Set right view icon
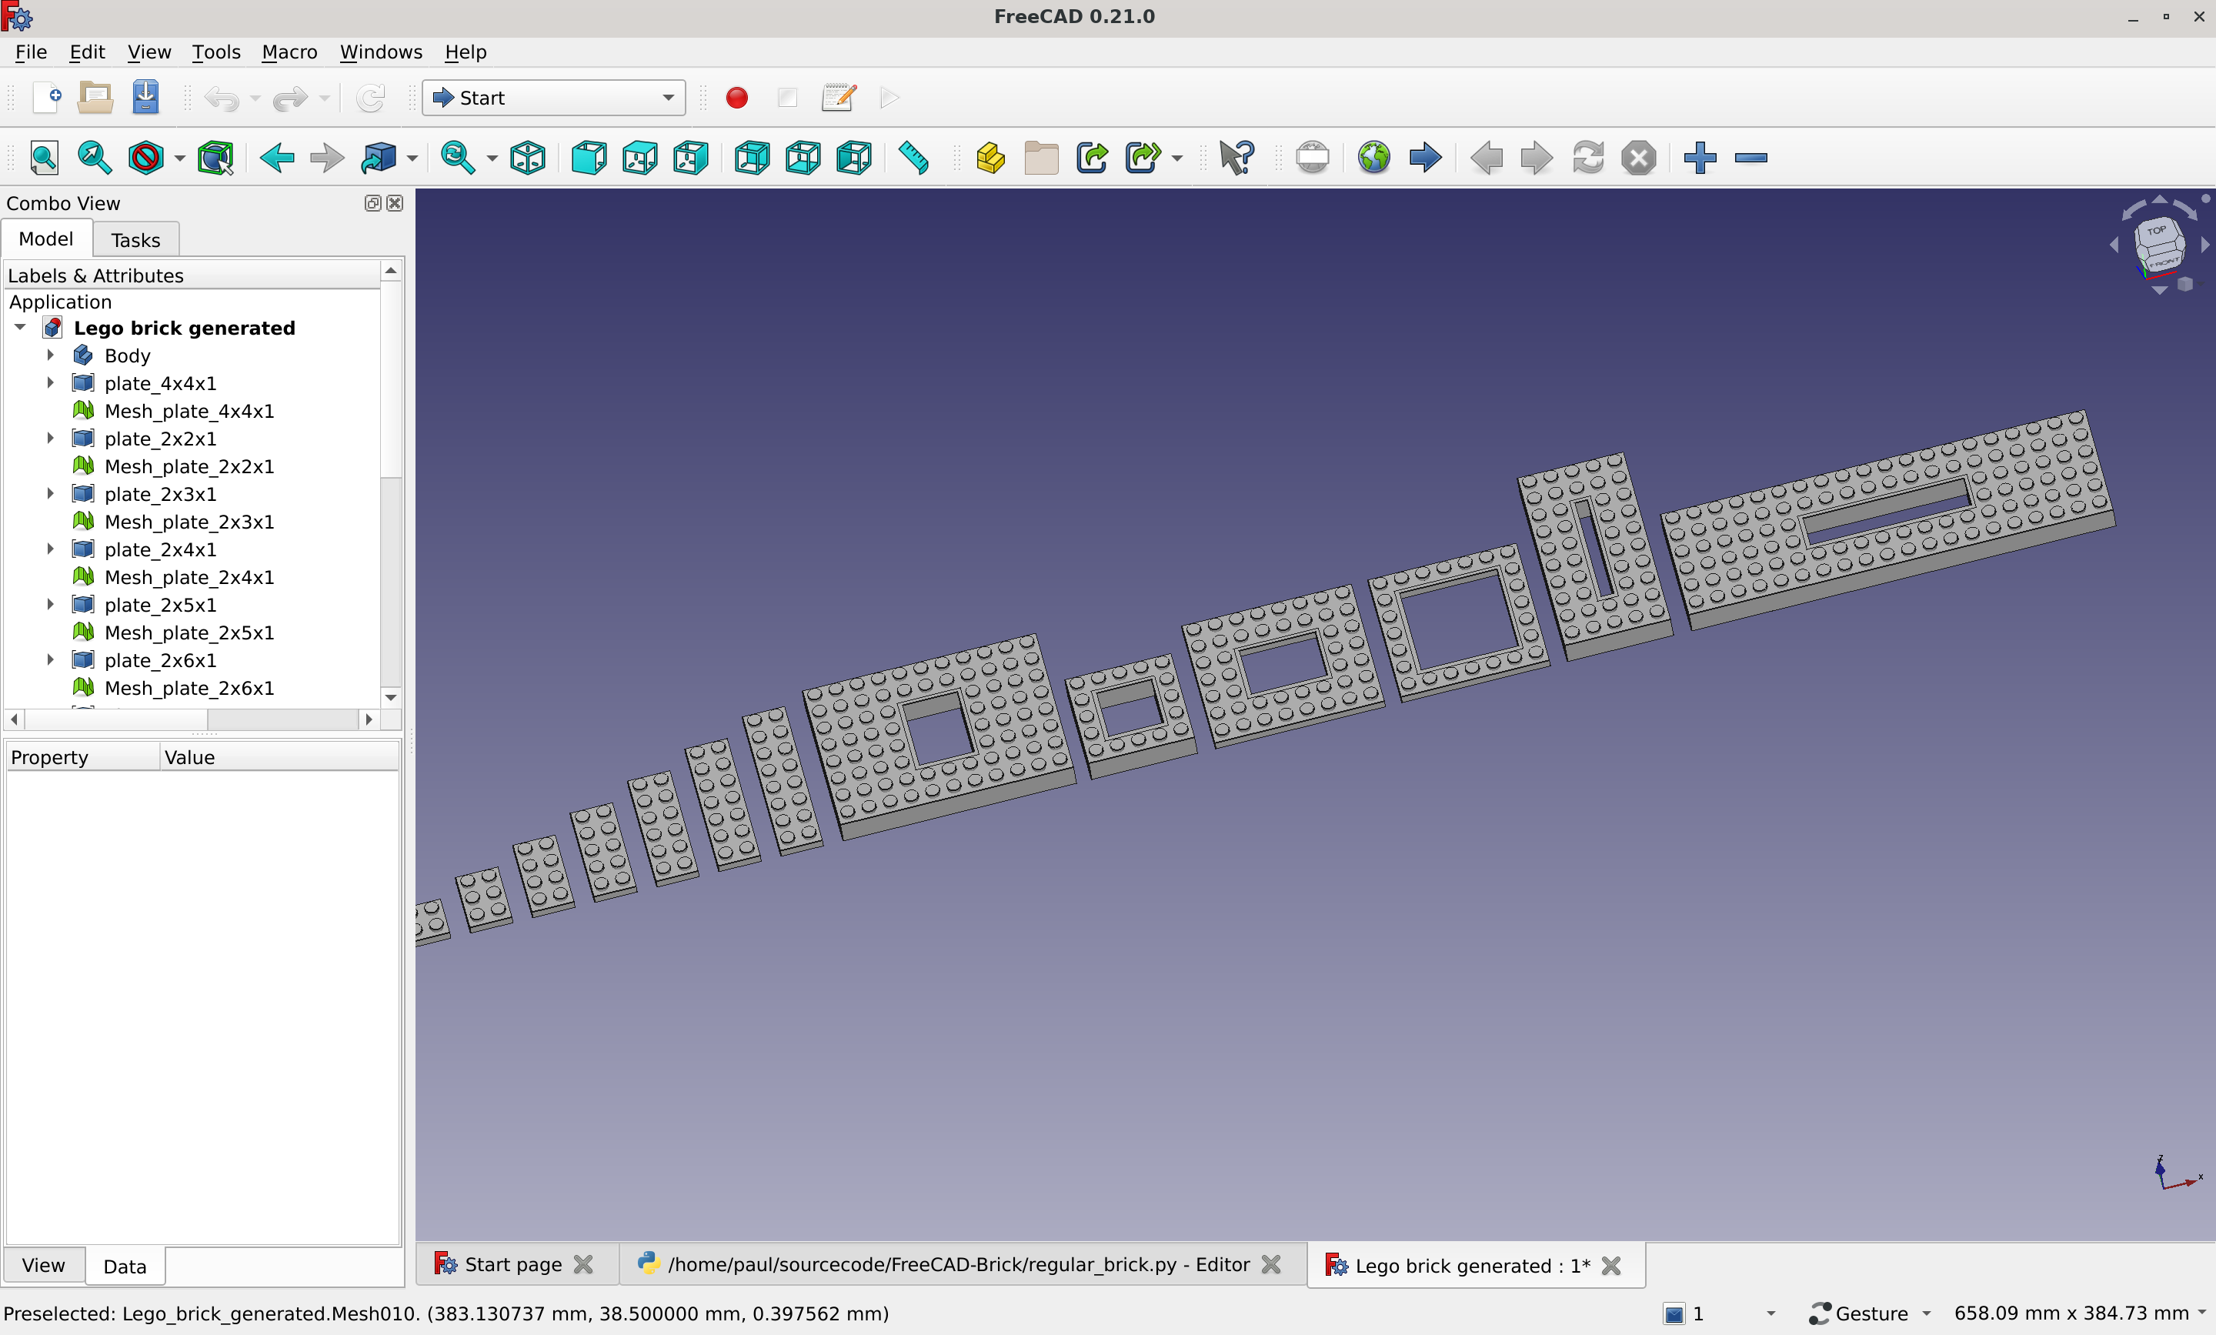This screenshot has height=1335, width=2216. coord(691,158)
